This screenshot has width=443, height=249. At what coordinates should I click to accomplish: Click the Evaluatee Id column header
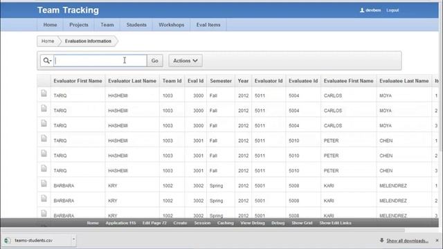(x=303, y=81)
